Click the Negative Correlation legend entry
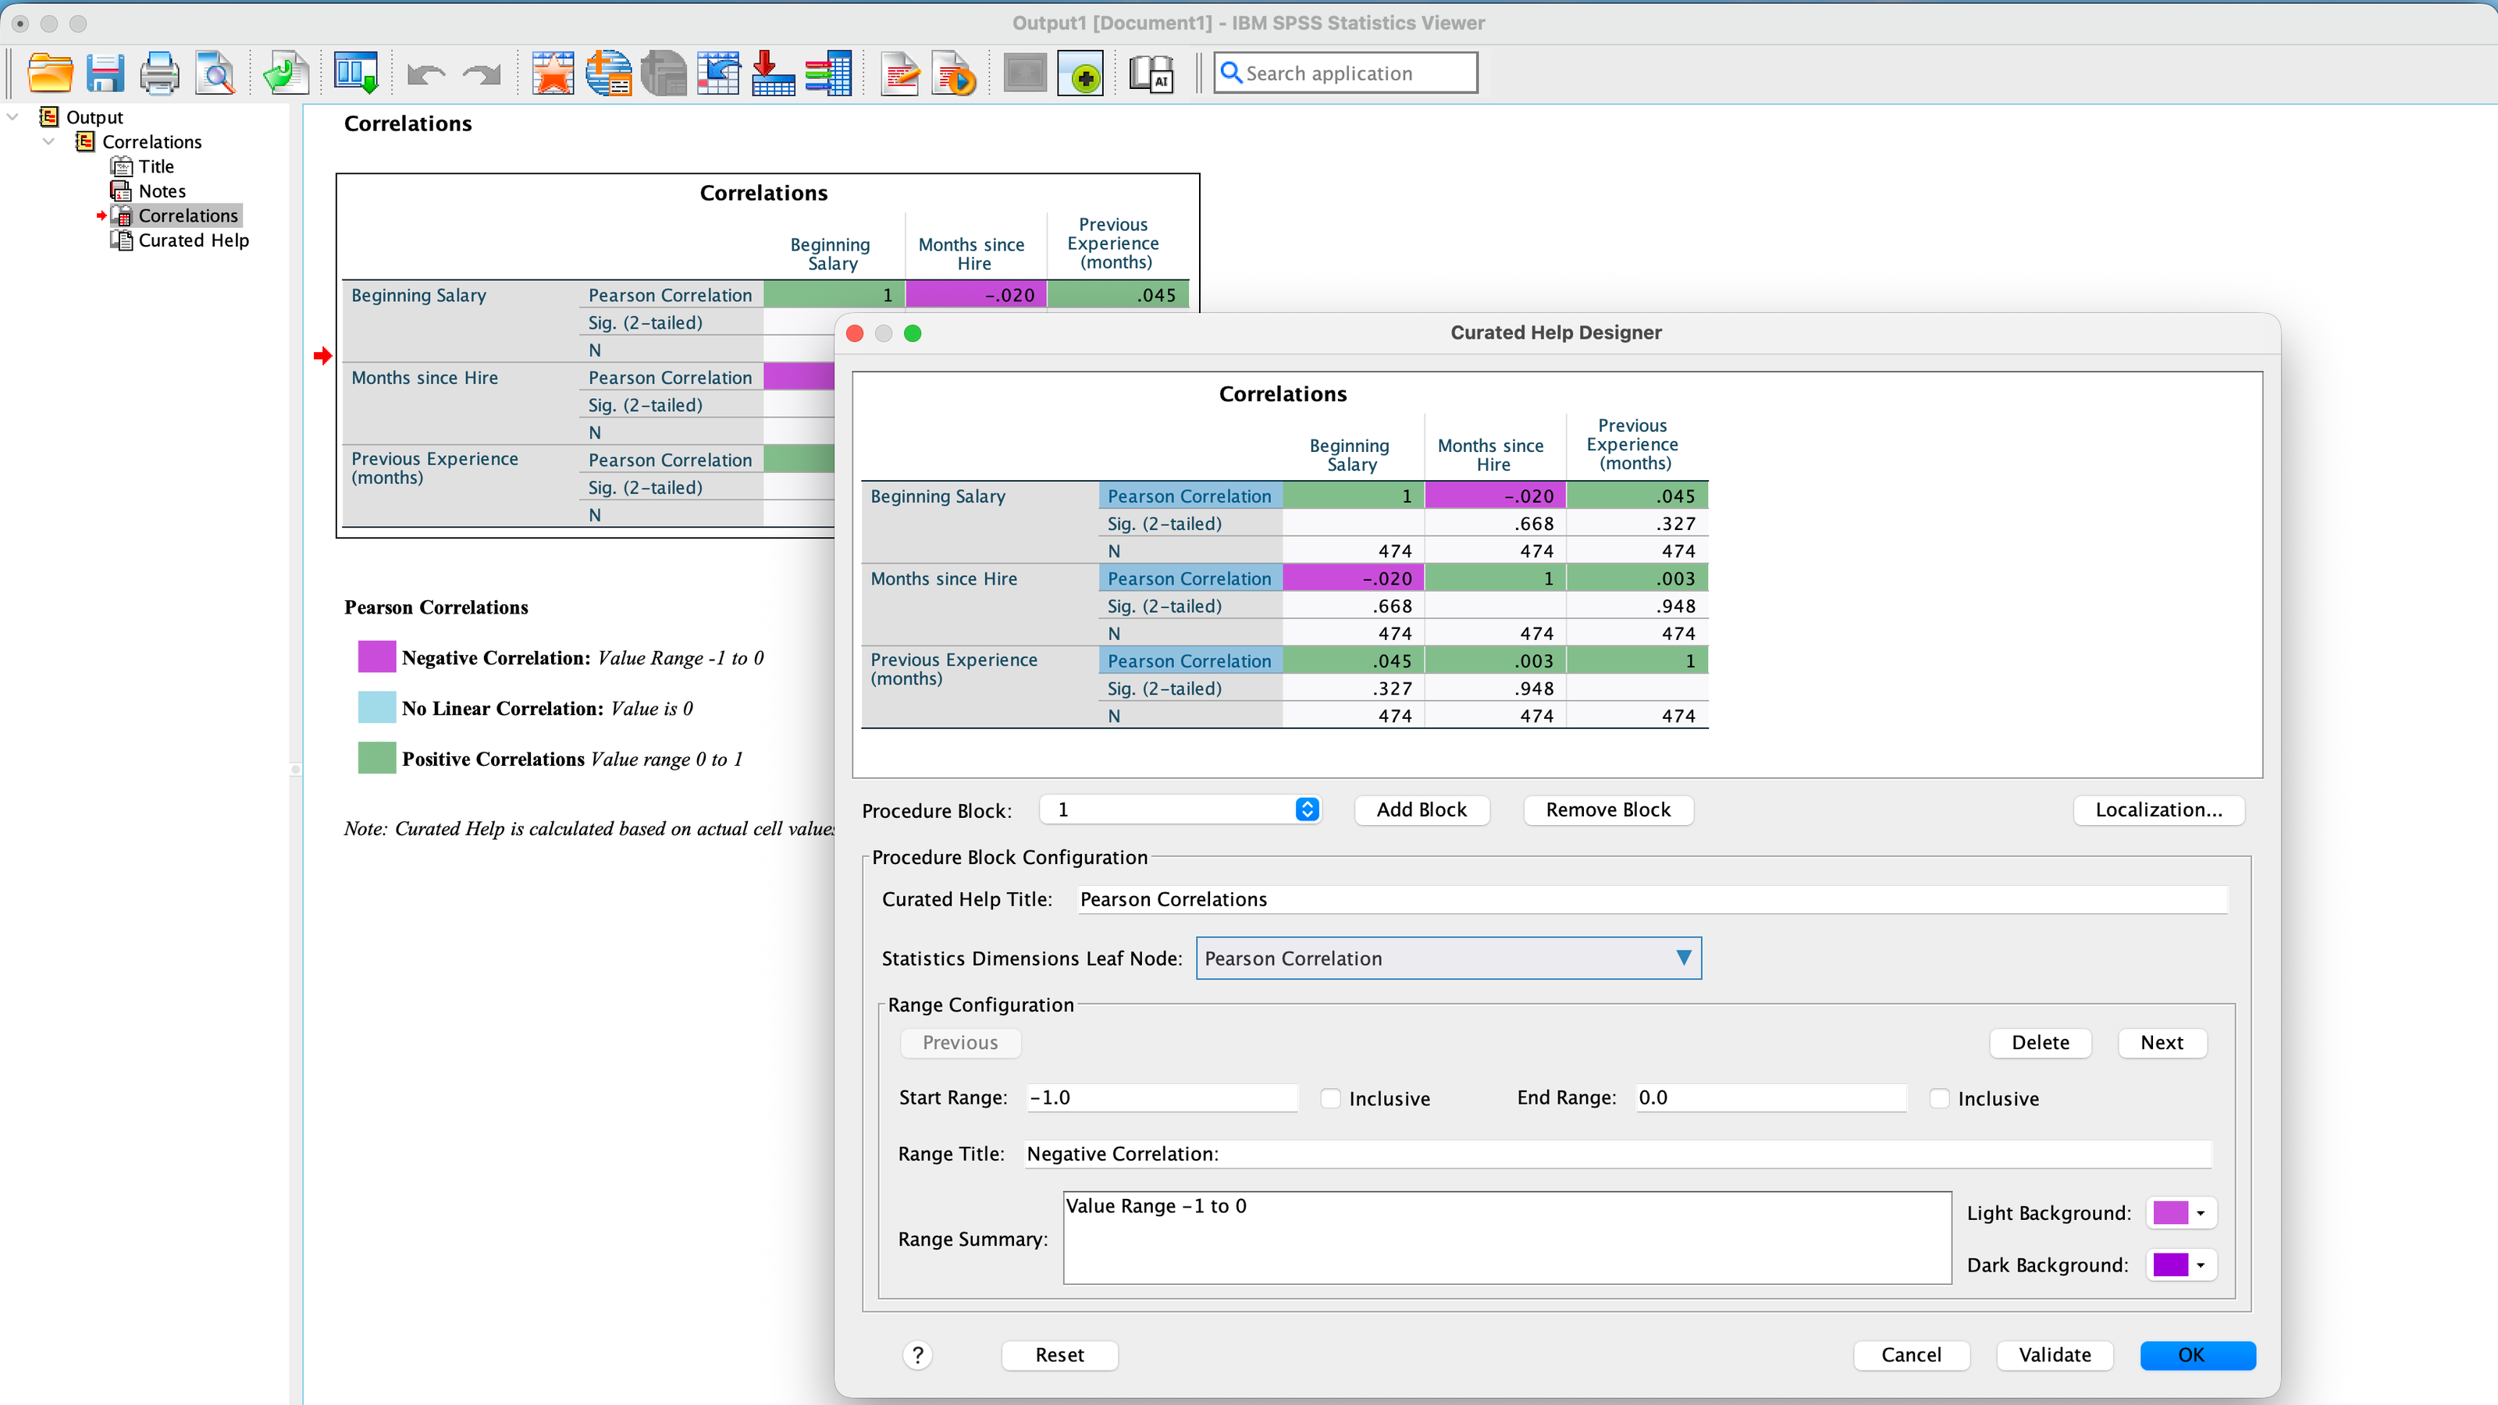Image resolution: width=2498 pixels, height=1405 pixels. [561, 657]
